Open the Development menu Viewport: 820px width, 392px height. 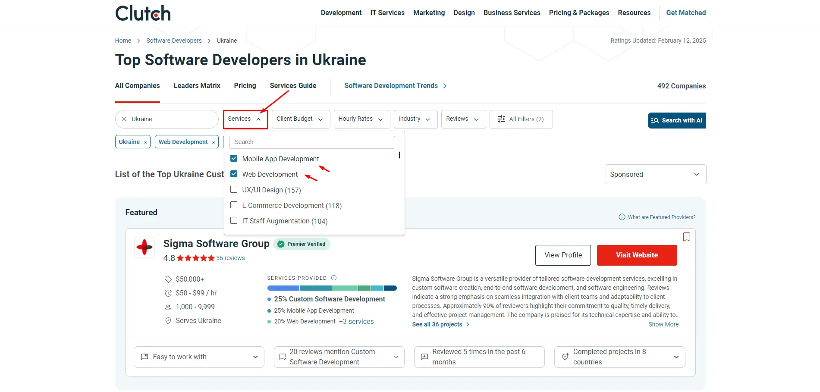coord(341,13)
